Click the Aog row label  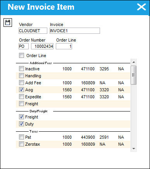(29, 90)
